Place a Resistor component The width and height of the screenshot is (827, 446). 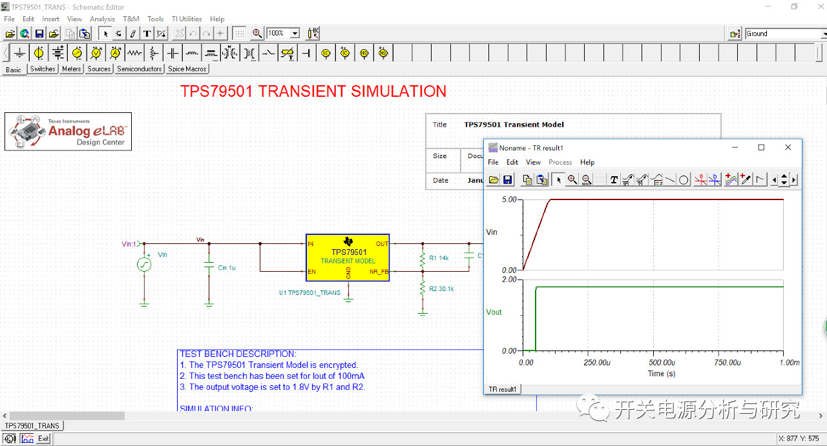tap(134, 53)
